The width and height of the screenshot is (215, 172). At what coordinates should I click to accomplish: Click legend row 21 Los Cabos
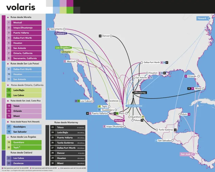point(24,158)
